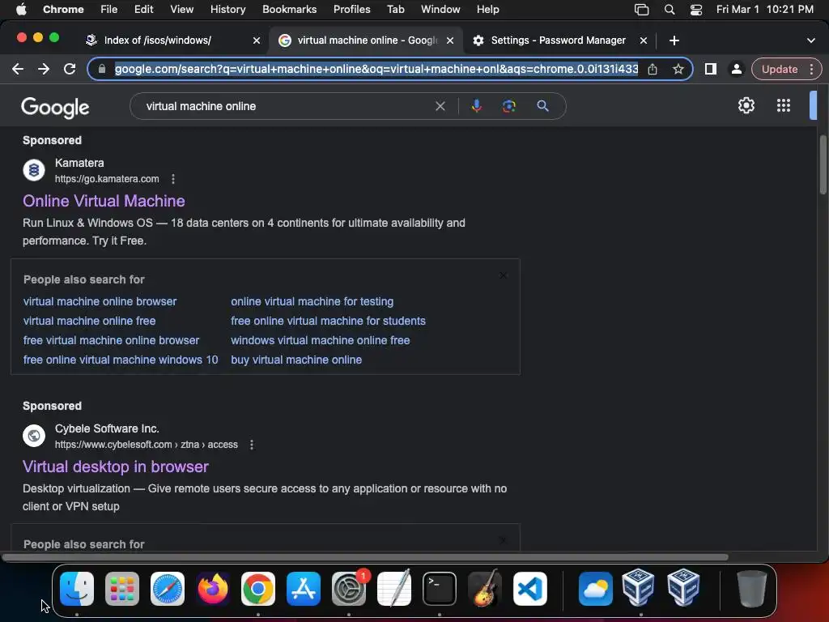This screenshot has height=622, width=829.
Task: Reload the current page
Action: [70, 70]
